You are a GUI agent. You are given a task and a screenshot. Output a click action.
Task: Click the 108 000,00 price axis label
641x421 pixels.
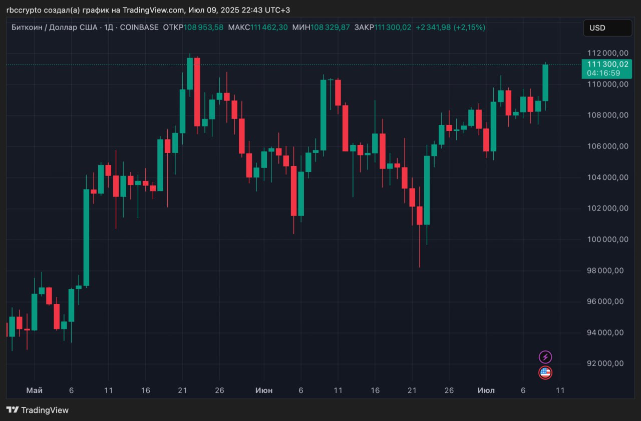tap(607, 115)
